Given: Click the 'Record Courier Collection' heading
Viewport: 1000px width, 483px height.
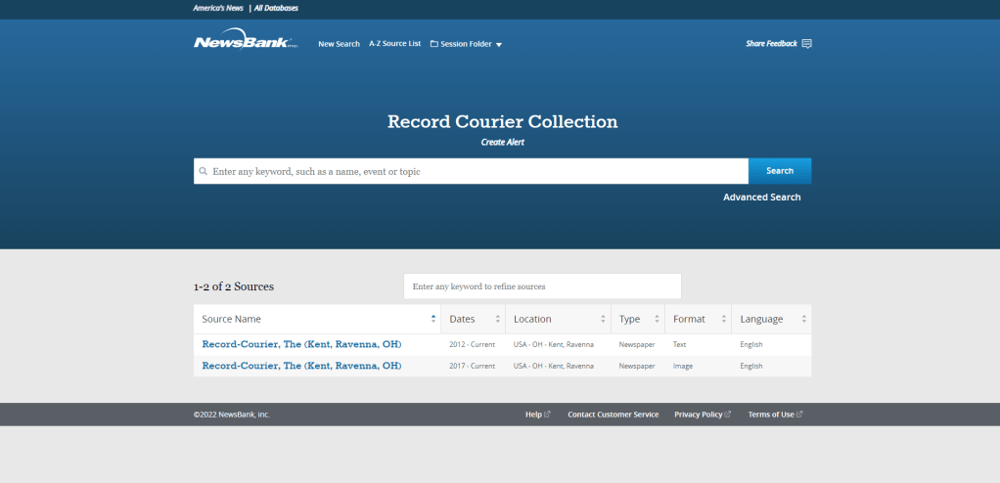Looking at the screenshot, I should click(503, 121).
